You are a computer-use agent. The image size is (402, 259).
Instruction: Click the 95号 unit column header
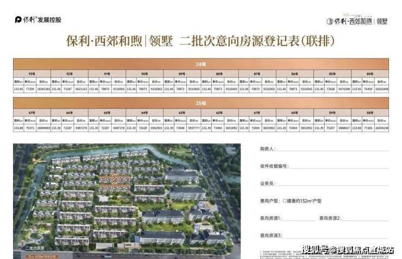pyautogui.click(x=32, y=72)
